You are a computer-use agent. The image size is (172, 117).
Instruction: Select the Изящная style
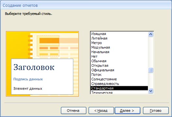click(119, 34)
